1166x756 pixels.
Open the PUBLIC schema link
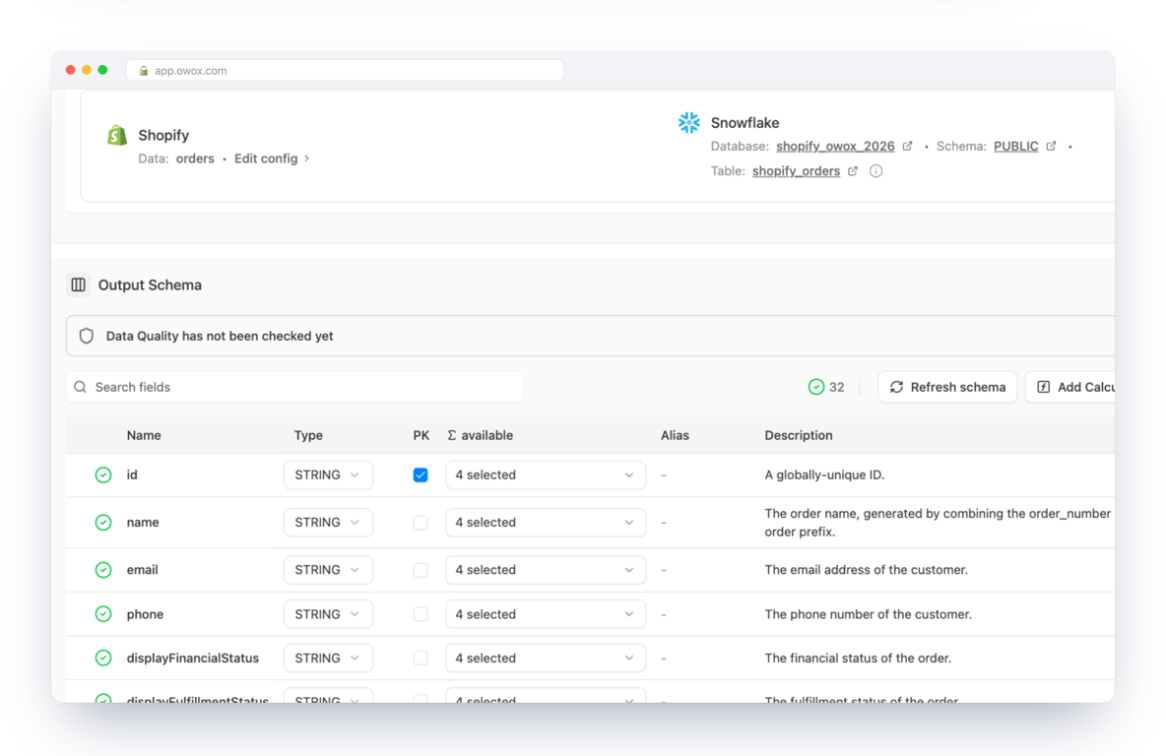tap(1015, 147)
